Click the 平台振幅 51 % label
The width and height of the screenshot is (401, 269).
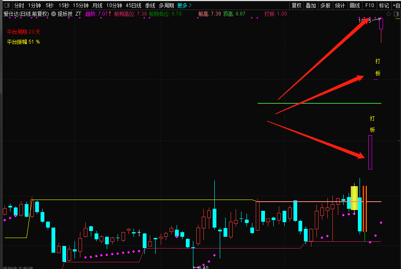click(x=23, y=42)
